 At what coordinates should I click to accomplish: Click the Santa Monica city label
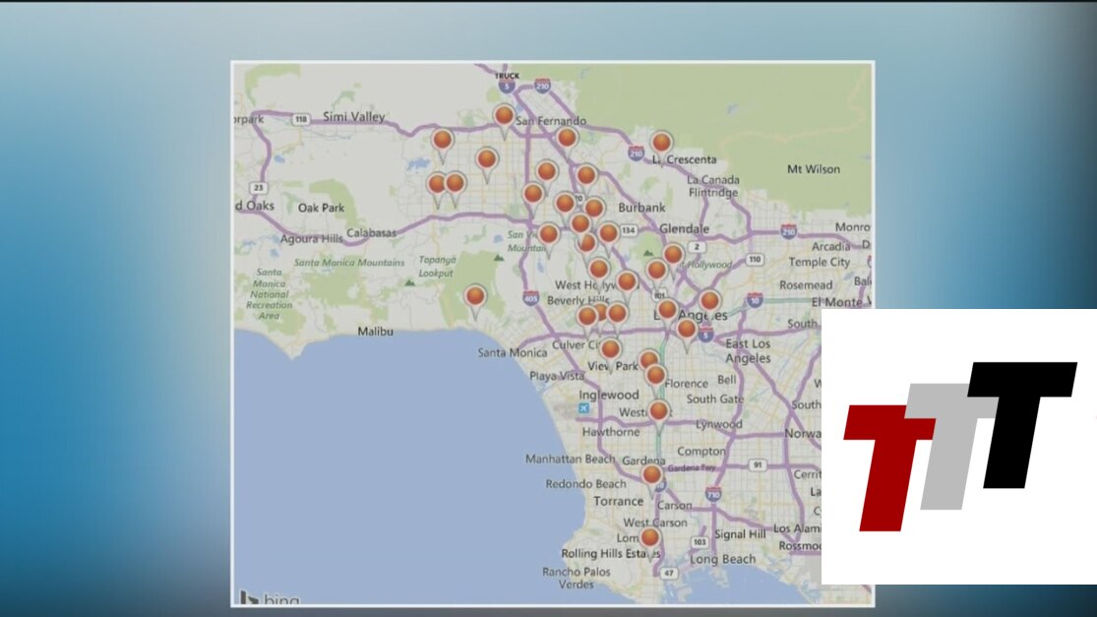pos(511,352)
